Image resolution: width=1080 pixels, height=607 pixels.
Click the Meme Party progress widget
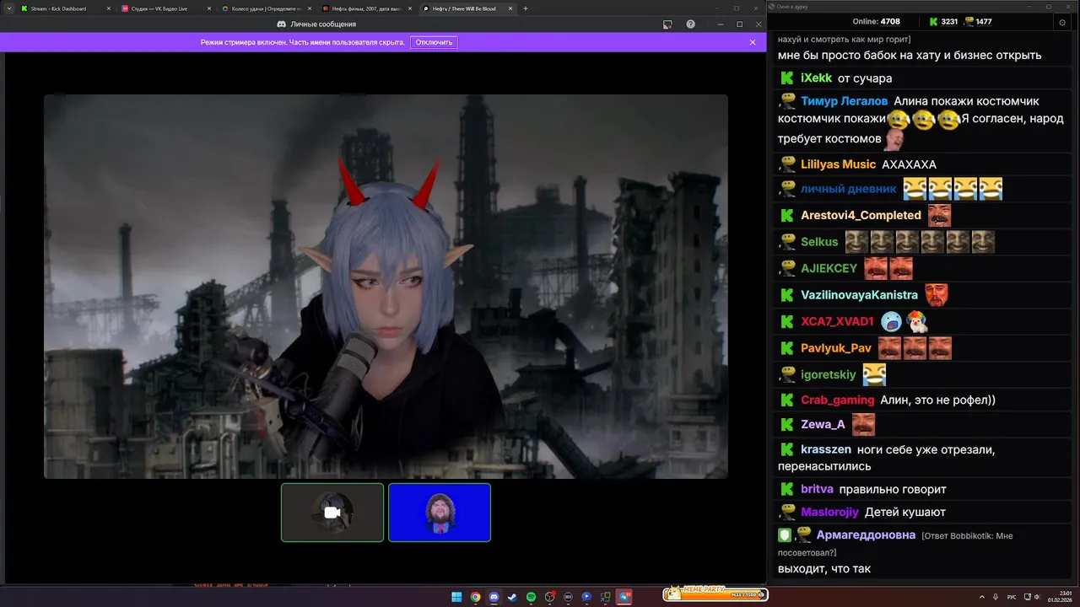coord(715,594)
